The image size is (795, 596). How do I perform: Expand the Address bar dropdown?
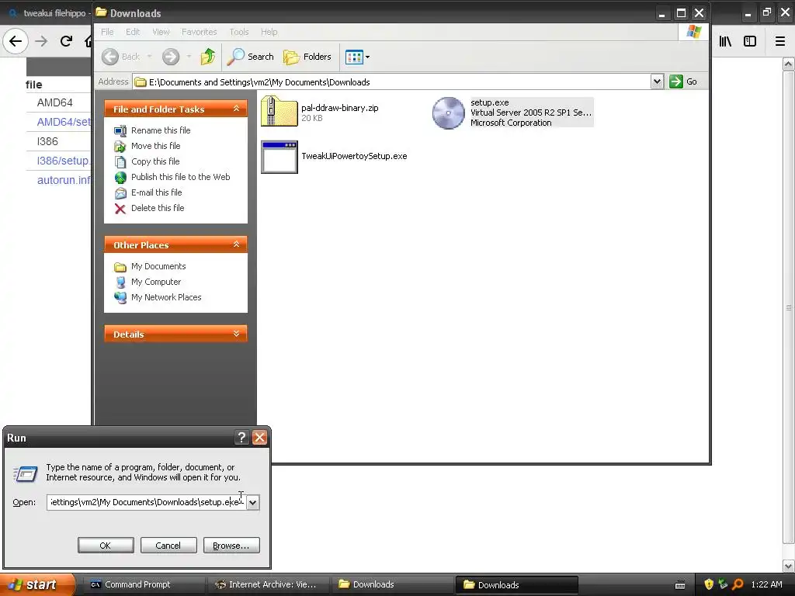pyautogui.click(x=657, y=81)
